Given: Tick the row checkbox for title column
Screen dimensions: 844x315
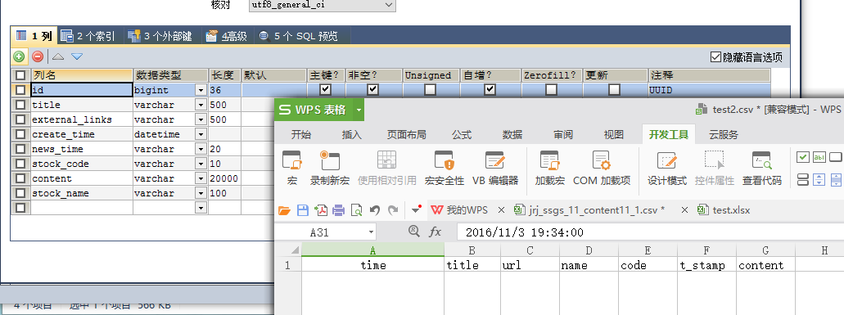Looking at the screenshot, I should pyautogui.click(x=20, y=105).
